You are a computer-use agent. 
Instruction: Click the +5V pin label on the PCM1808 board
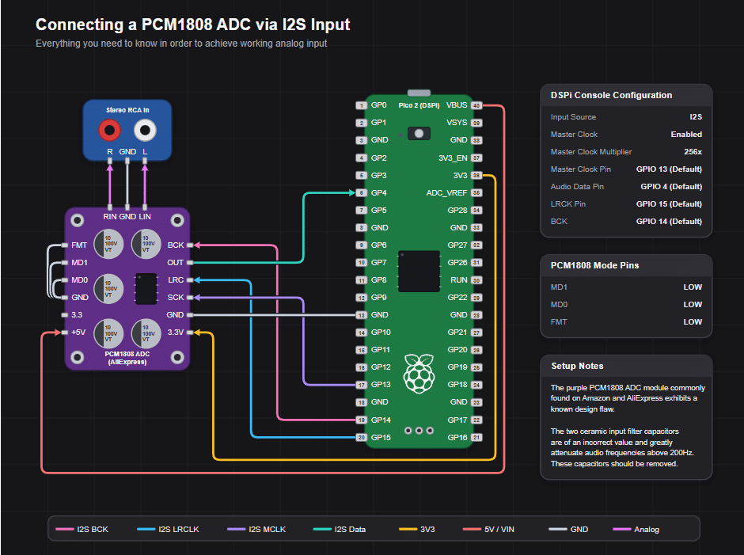tap(78, 333)
